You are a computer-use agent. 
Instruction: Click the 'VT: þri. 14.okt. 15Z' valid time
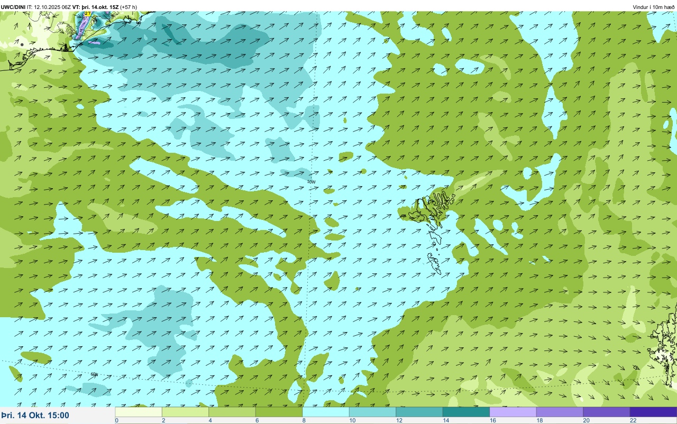[x=95, y=7]
